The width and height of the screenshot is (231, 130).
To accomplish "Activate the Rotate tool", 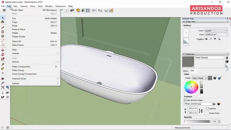I will pos(3,55).
